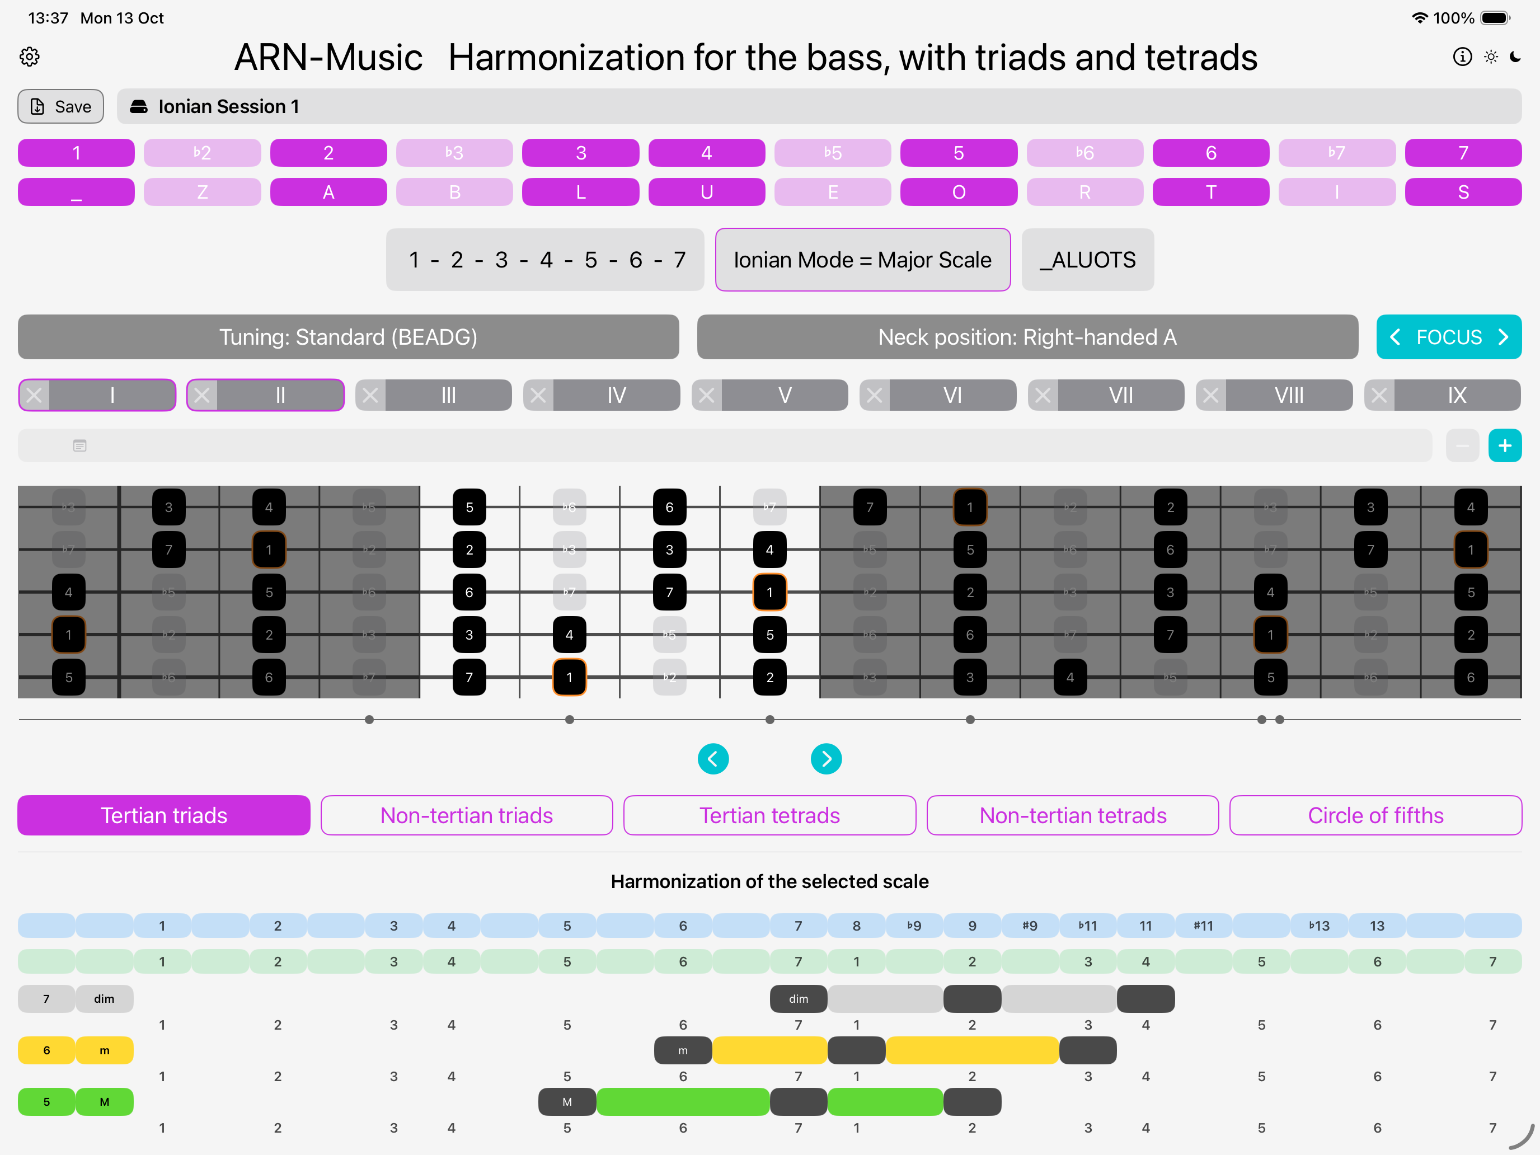The width and height of the screenshot is (1540, 1155).
Task: Switch to light mode sun icon
Action: pos(1491,57)
